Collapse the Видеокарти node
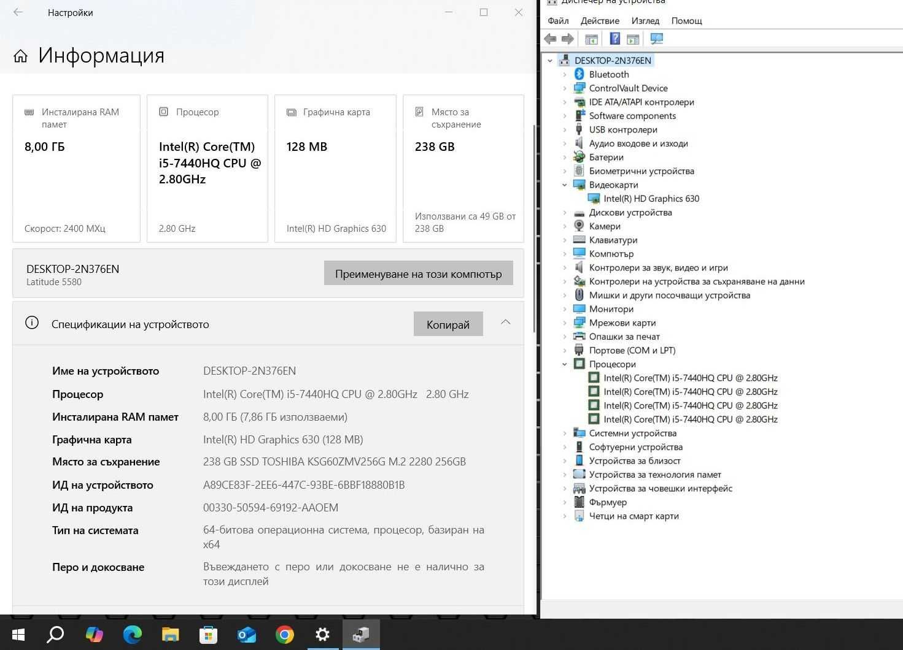The height and width of the screenshot is (650, 903). tap(565, 185)
